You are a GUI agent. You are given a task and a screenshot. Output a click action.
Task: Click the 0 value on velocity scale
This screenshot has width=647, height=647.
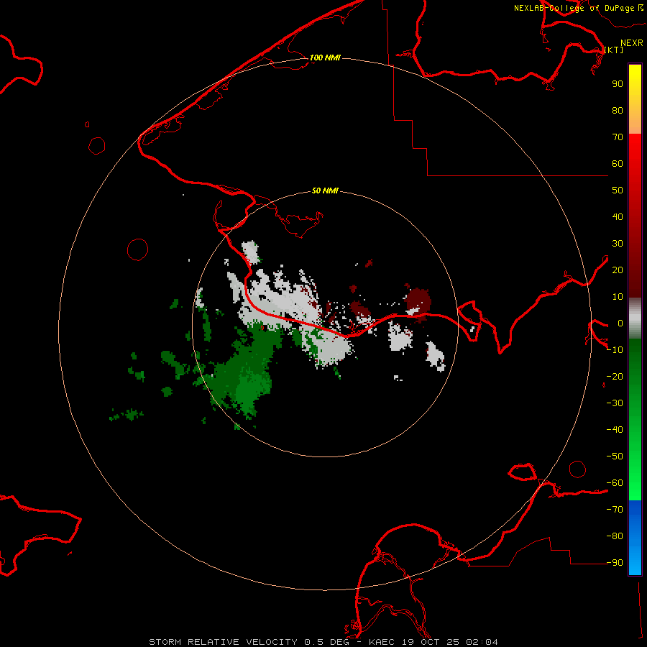click(x=620, y=323)
